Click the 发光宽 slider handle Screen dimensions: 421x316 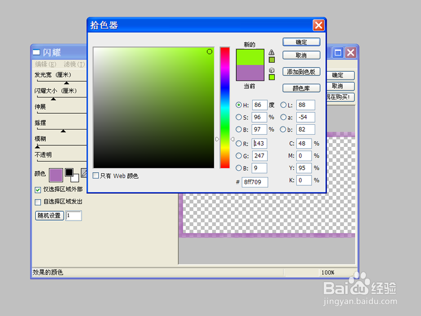coord(67,83)
